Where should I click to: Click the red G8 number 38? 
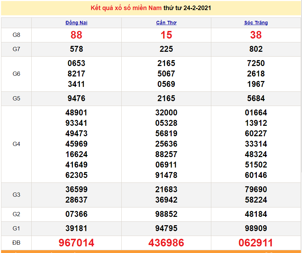pos(256,35)
